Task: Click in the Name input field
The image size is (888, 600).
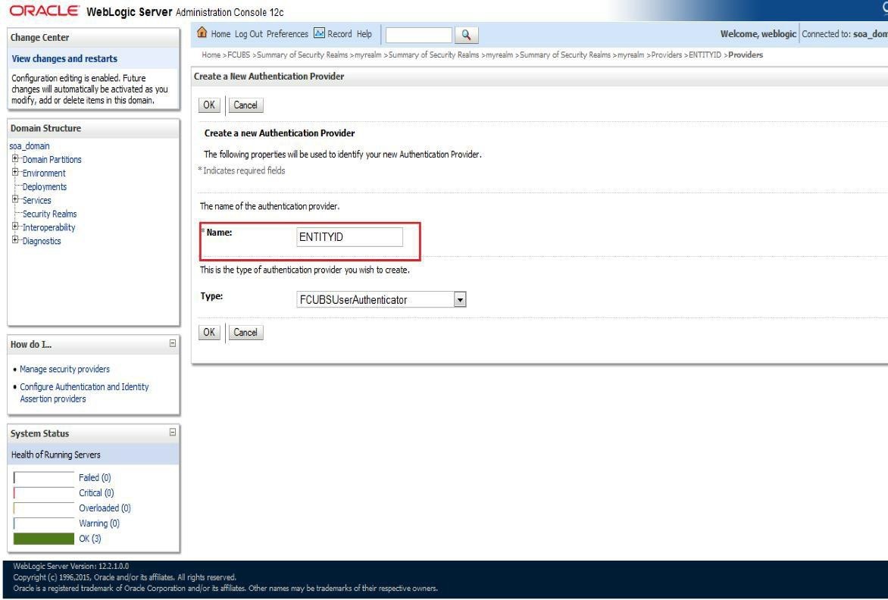Action: point(349,237)
